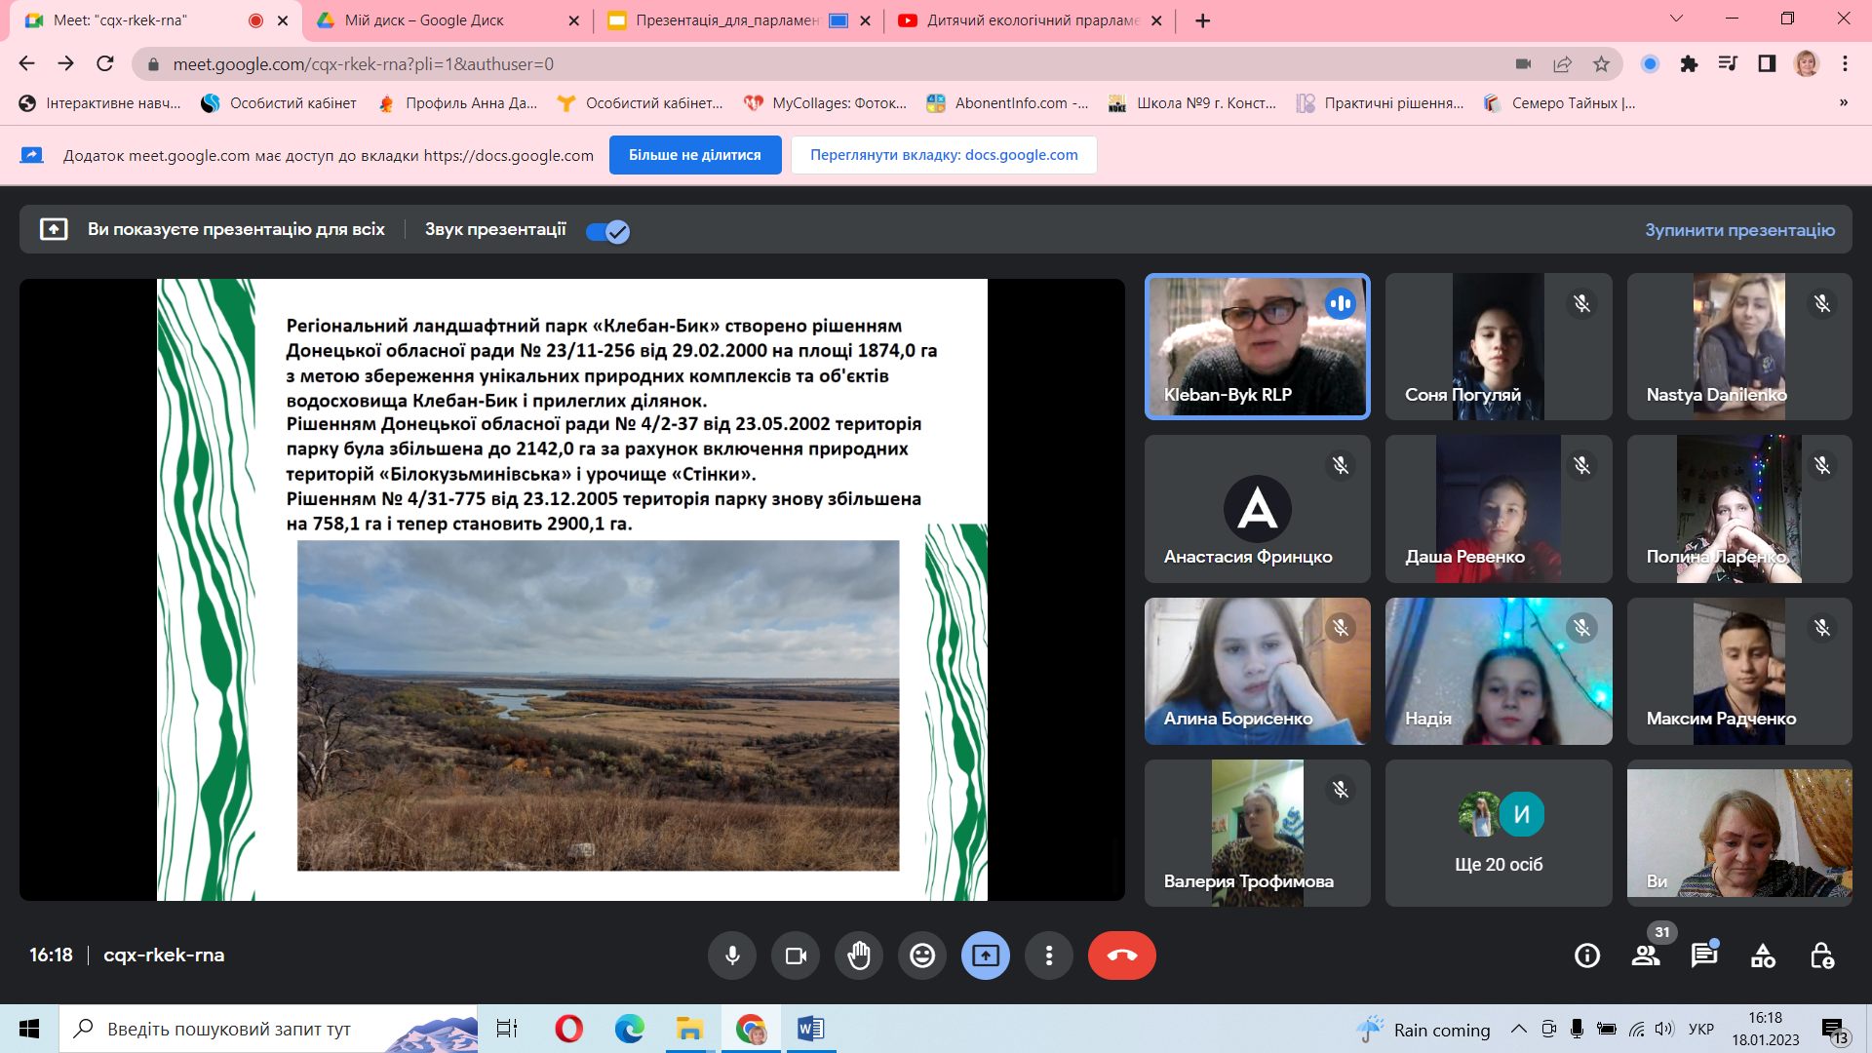Open more options three-dot menu in Meet
1872x1053 pixels.
tap(1049, 955)
